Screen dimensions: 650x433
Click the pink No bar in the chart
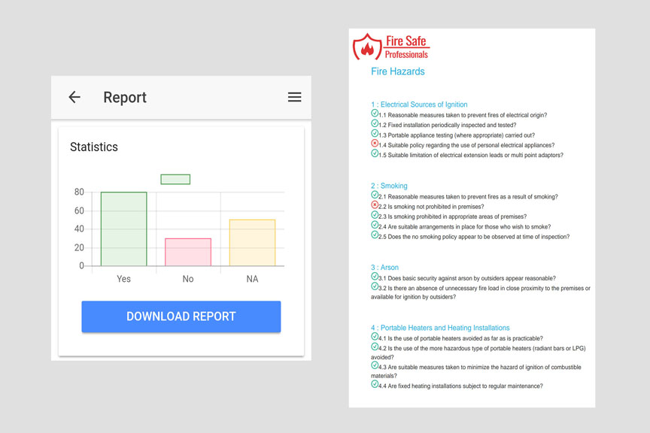(x=187, y=251)
